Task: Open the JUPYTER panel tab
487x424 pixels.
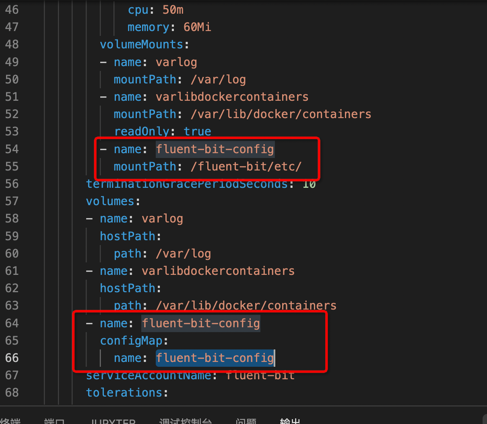Action: point(113,421)
